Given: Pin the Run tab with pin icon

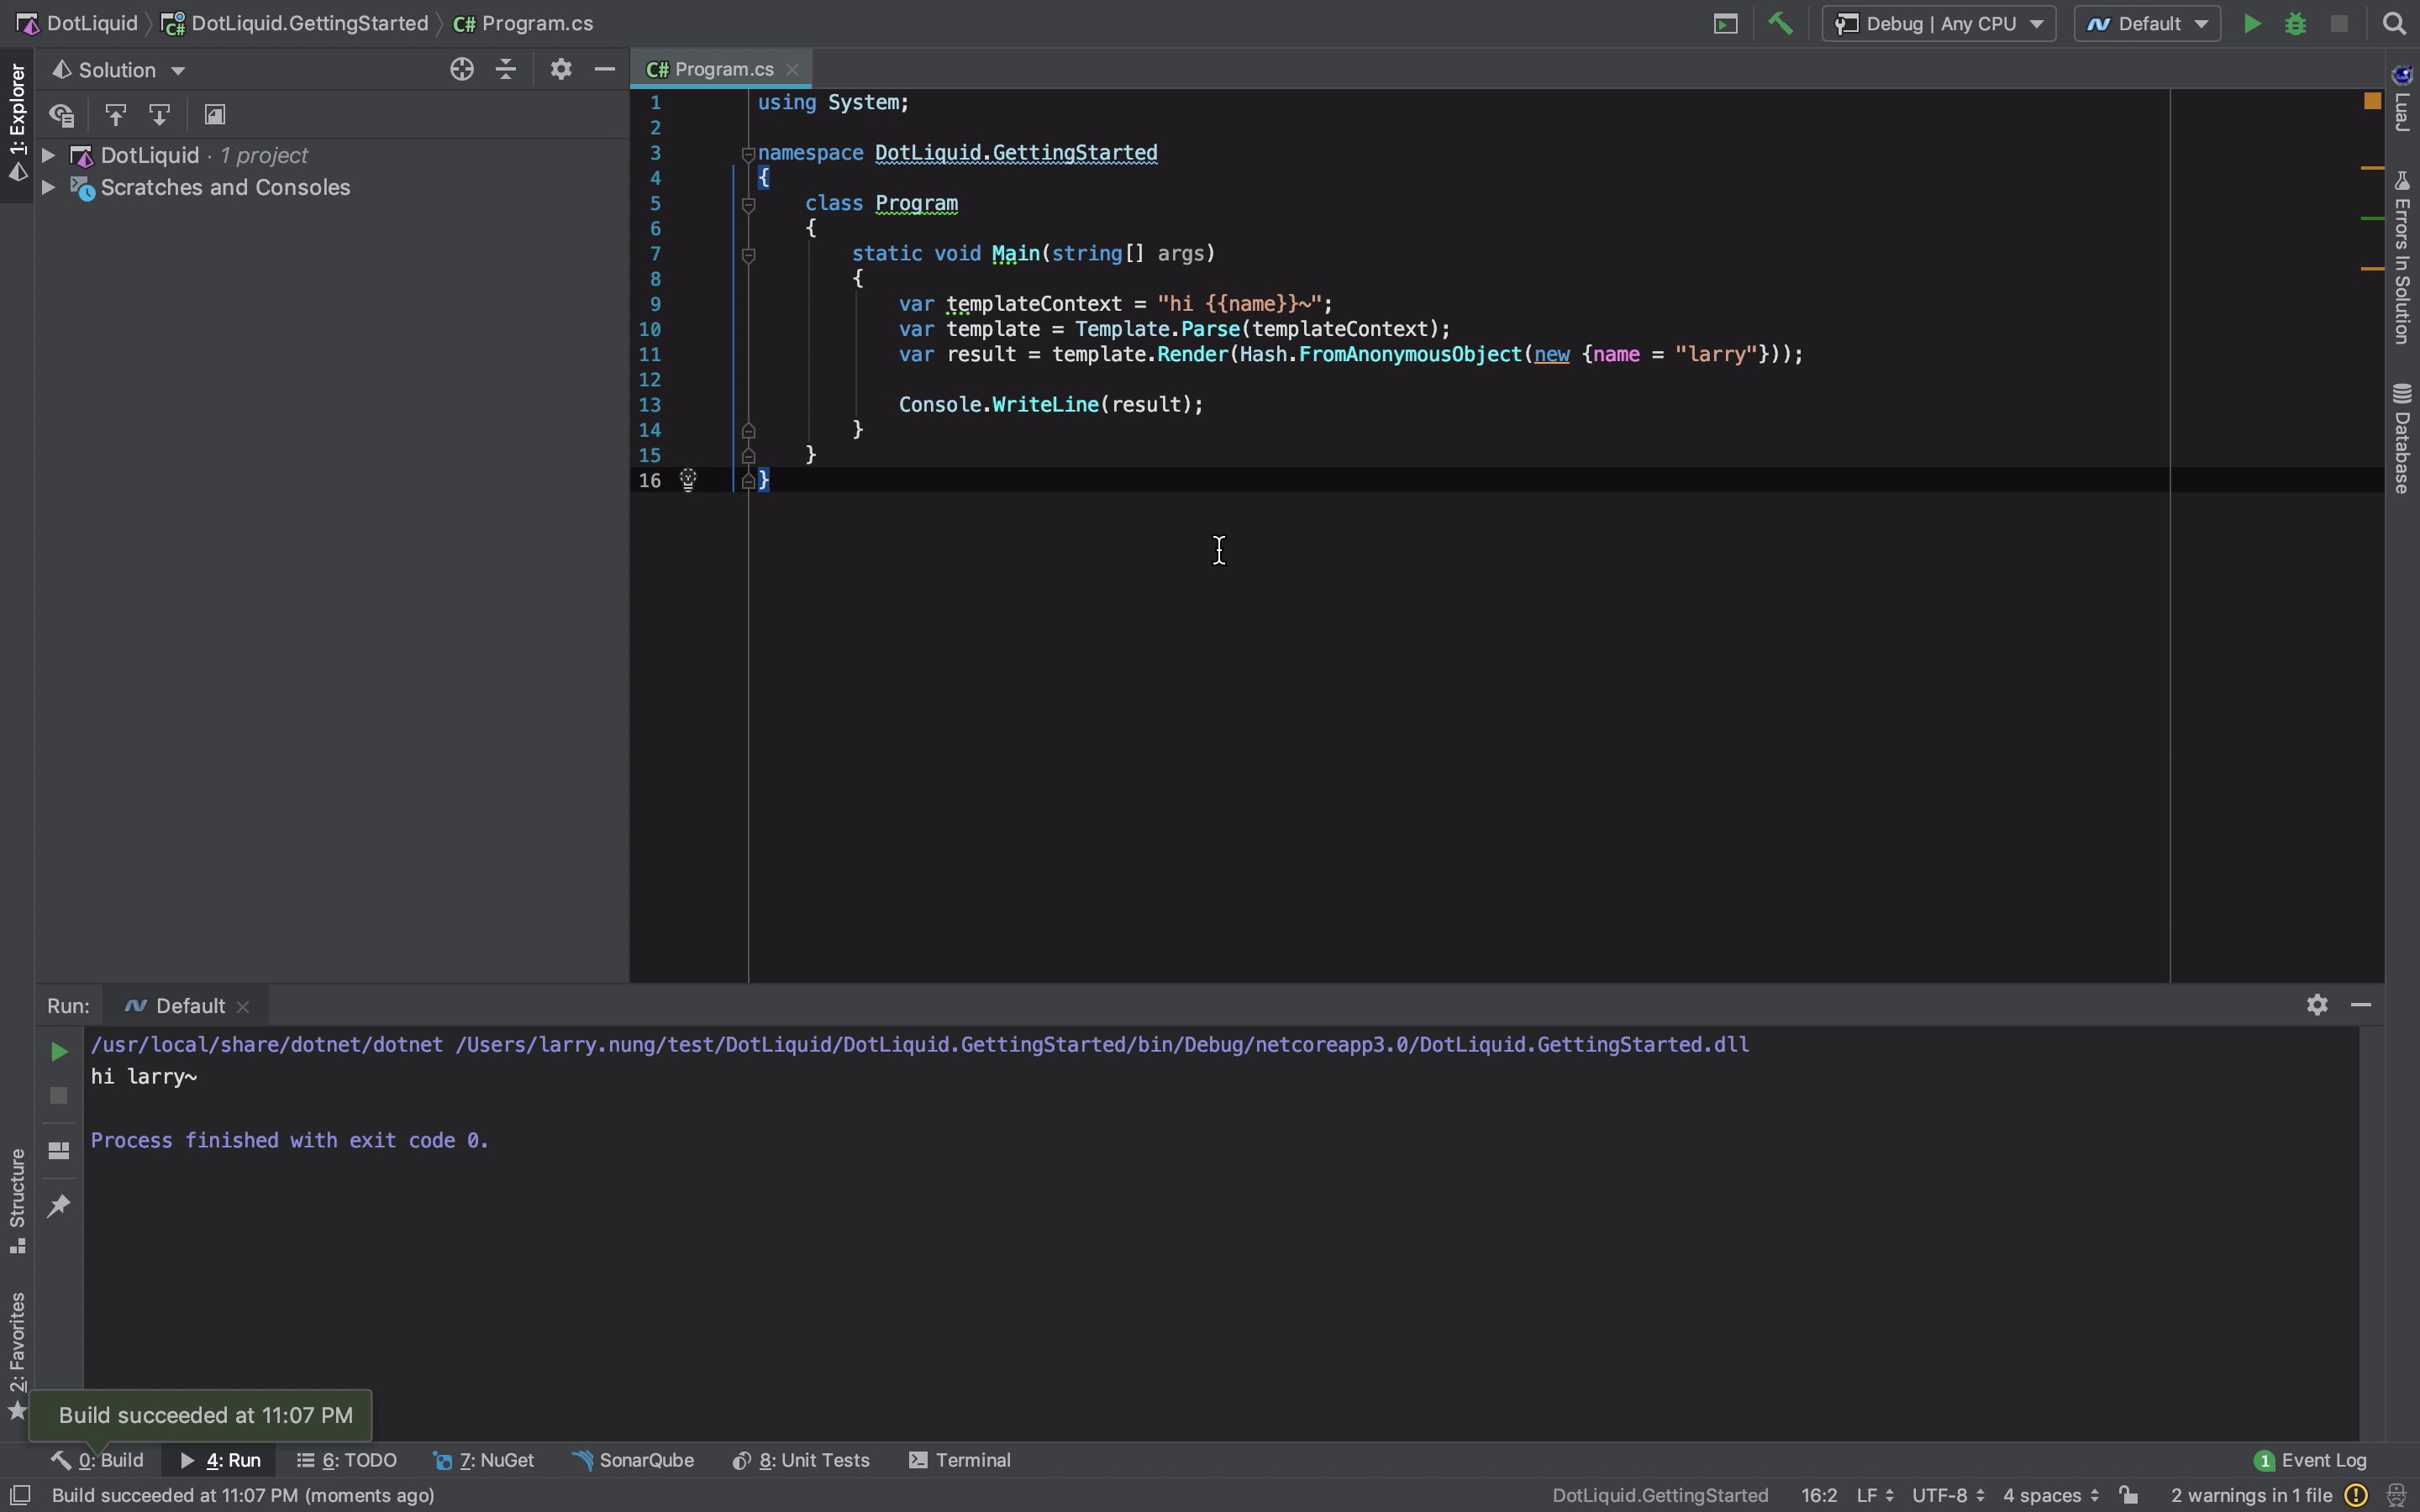Looking at the screenshot, I should [59, 1205].
